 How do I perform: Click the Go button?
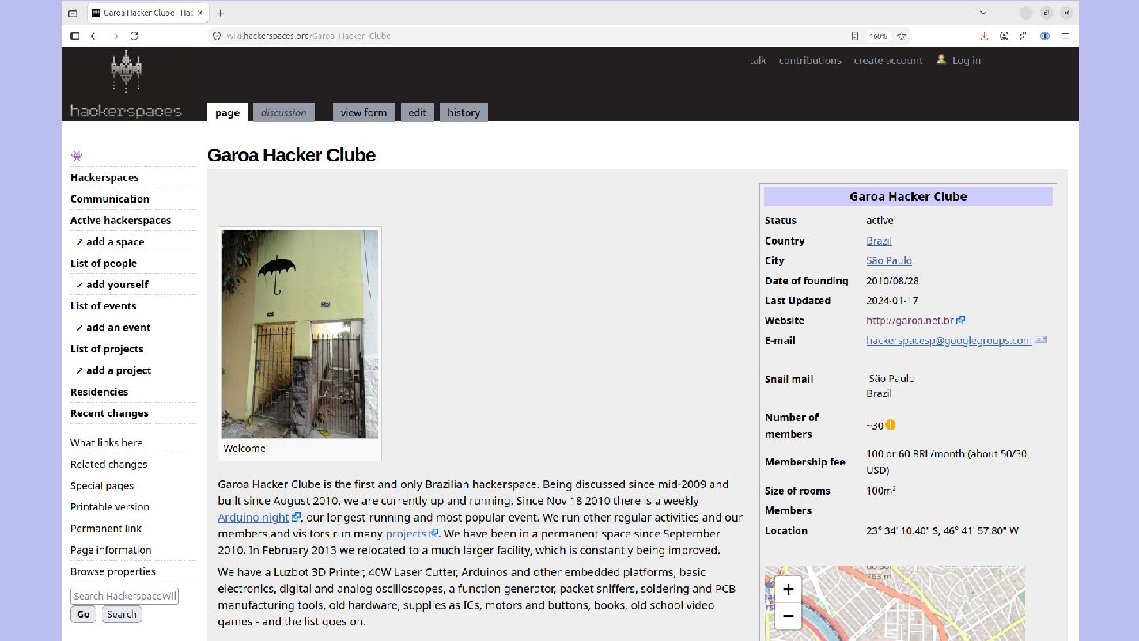click(x=84, y=614)
